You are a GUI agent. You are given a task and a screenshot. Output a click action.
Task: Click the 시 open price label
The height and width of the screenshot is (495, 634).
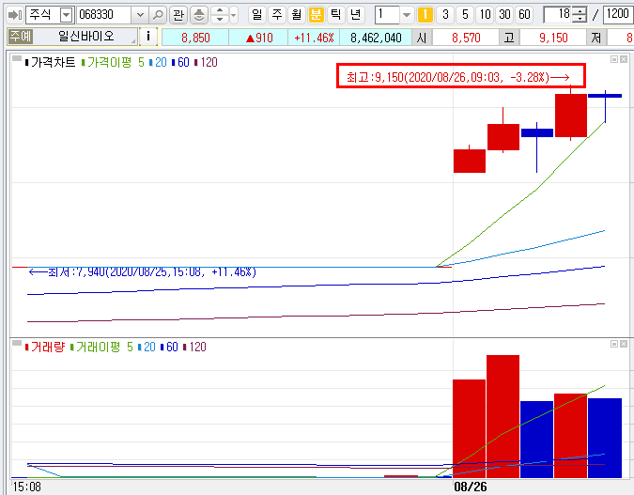click(422, 38)
